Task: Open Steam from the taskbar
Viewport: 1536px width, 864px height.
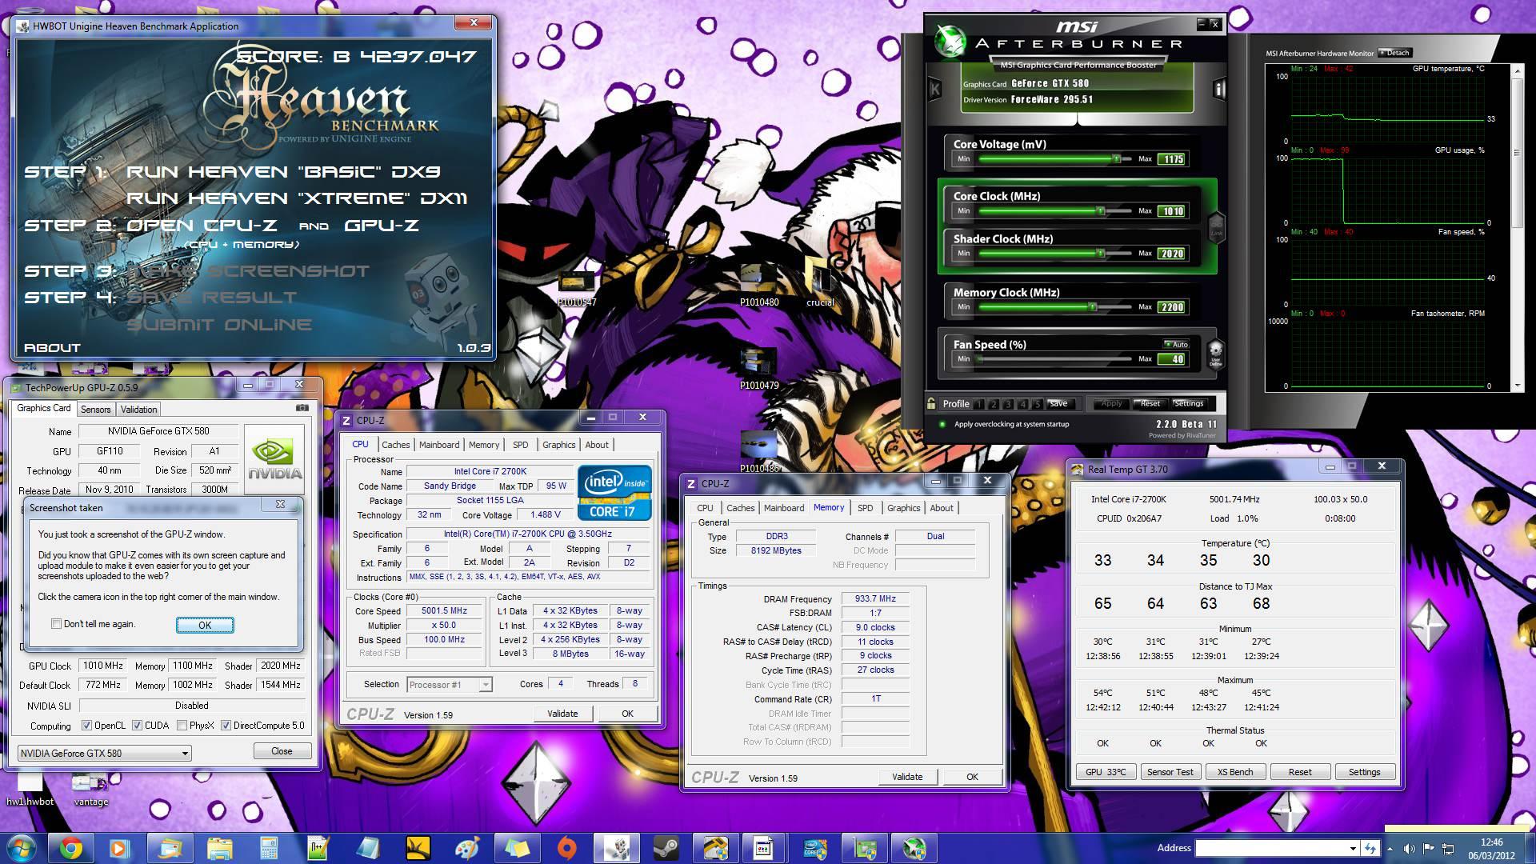Action: pos(666,848)
